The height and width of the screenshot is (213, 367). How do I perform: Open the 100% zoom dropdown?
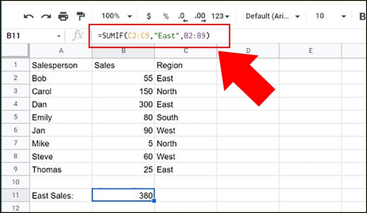116,16
